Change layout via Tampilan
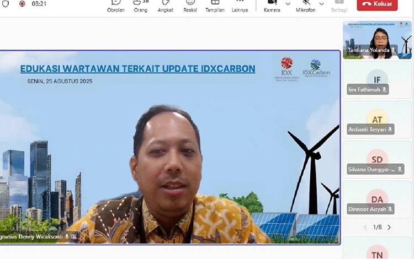Viewport: 414px width, 259px height. 215,6
